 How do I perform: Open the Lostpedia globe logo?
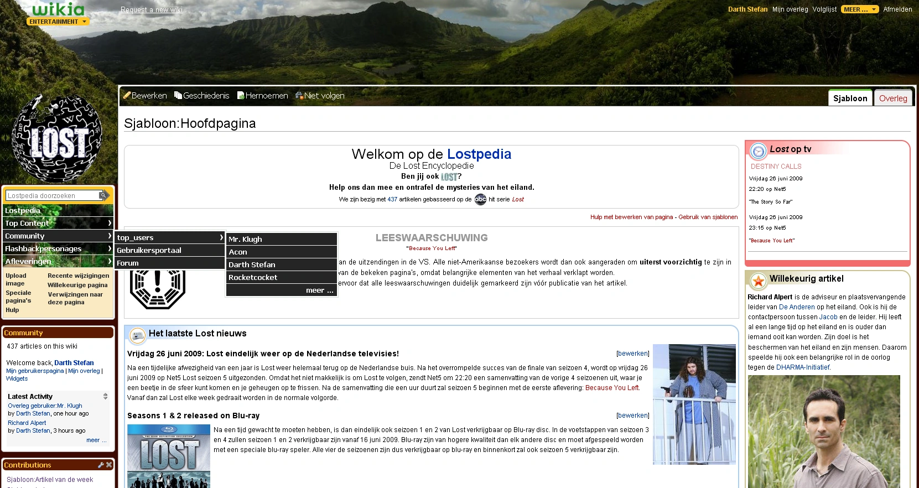tap(57, 138)
